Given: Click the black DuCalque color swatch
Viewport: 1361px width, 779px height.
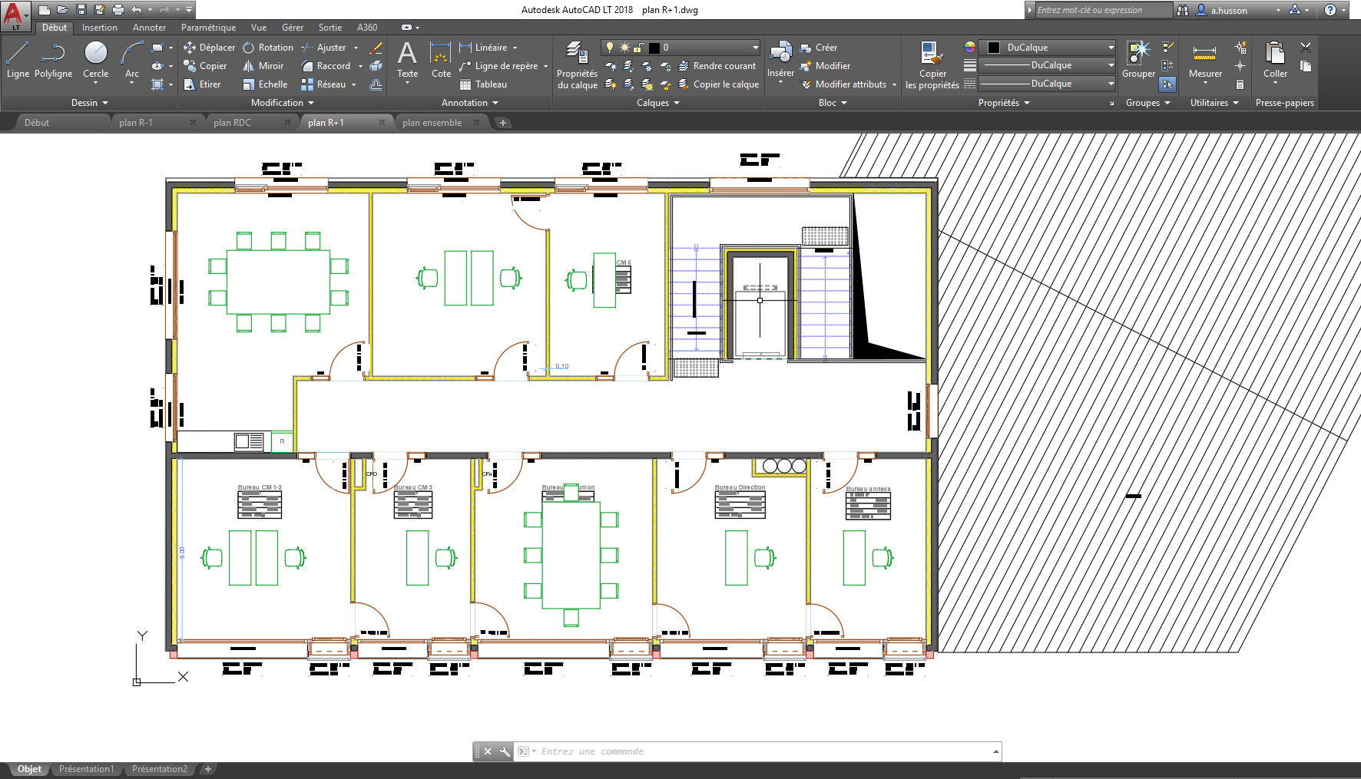Looking at the screenshot, I should [994, 48].
